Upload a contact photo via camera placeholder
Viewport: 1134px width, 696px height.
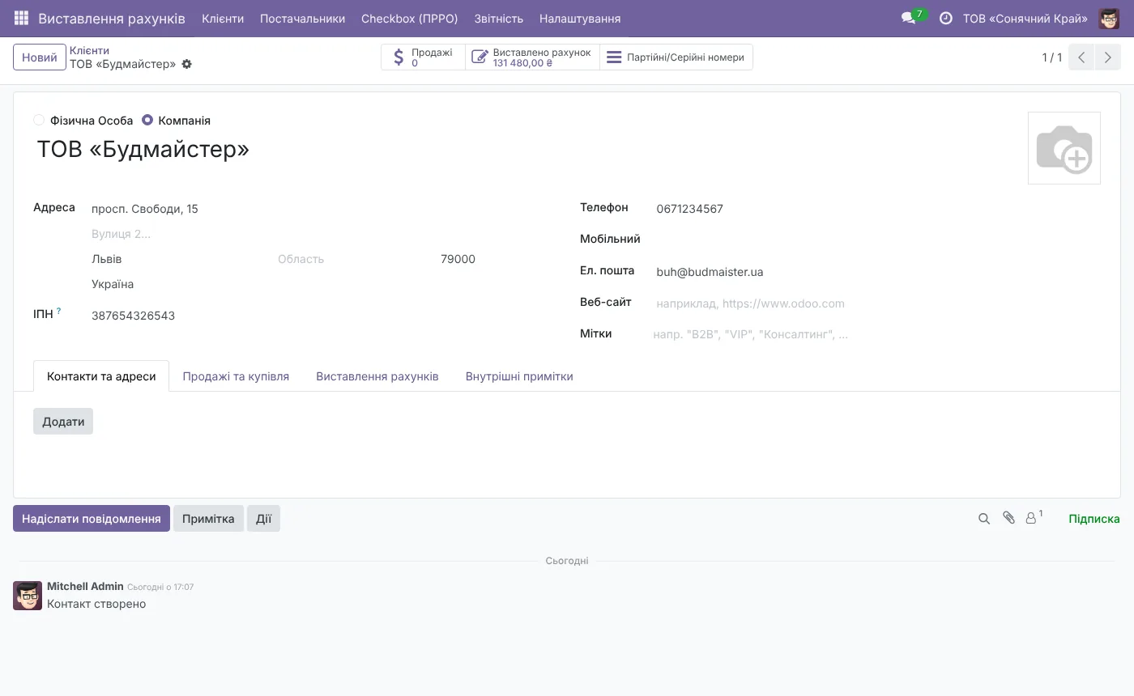pos(1064,148)
